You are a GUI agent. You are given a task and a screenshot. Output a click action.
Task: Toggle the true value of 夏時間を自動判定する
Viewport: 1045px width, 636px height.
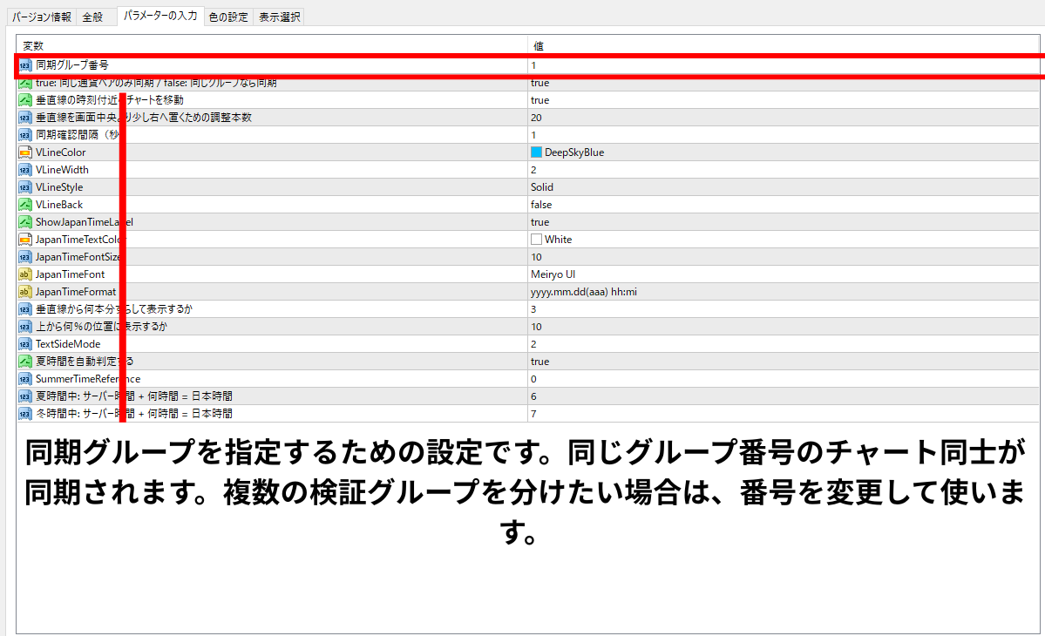[539, 362]
